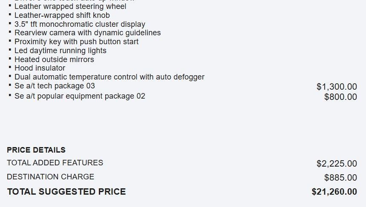Click the 3.5" tft monochromatic cluster display text
Viewport: 366px width, 207px height.
80,24
